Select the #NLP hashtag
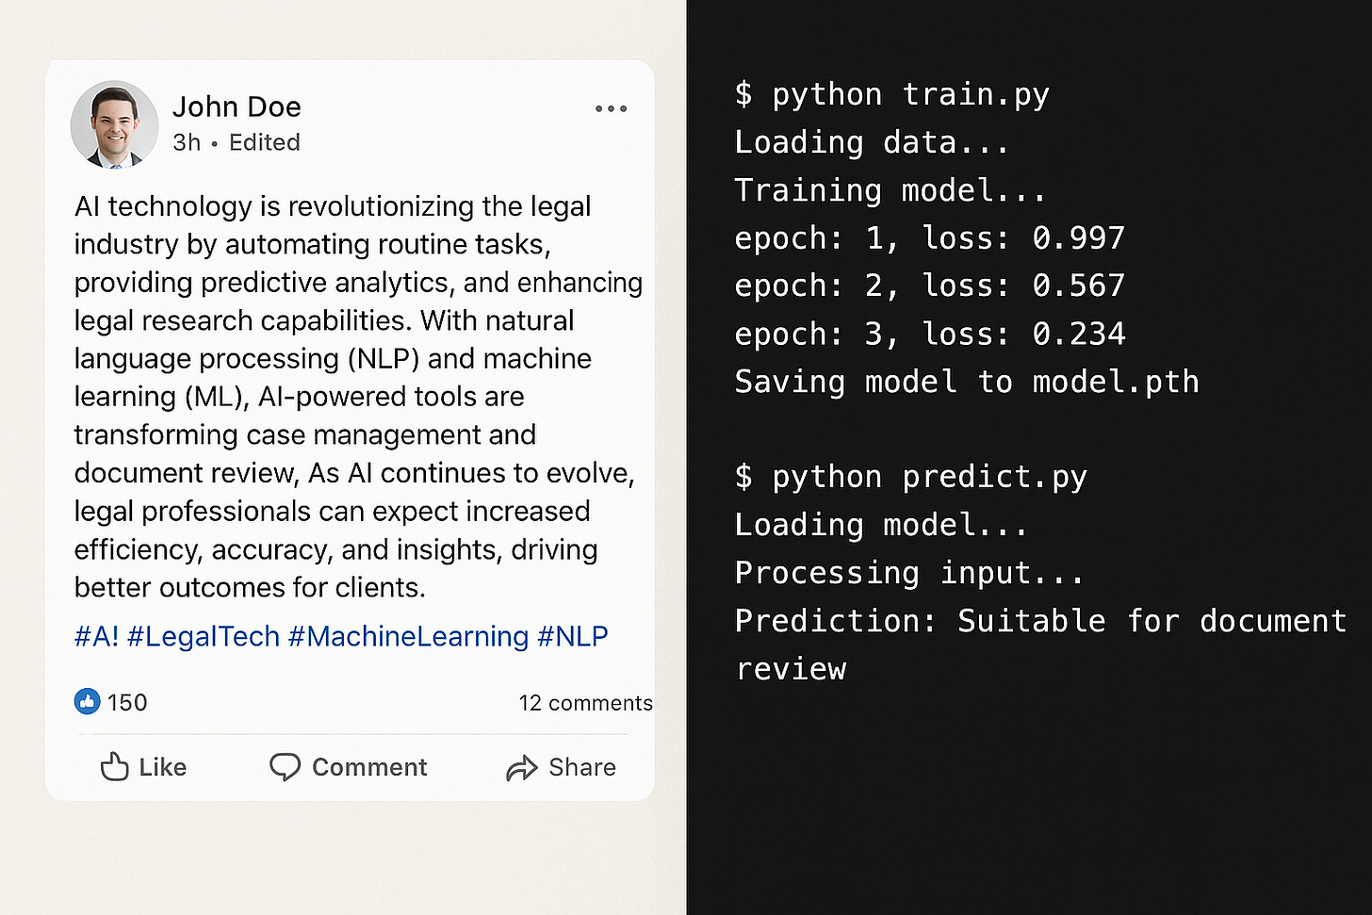Image resolution: width=1372 pixels, height=915 pixels. coord(573,637)
